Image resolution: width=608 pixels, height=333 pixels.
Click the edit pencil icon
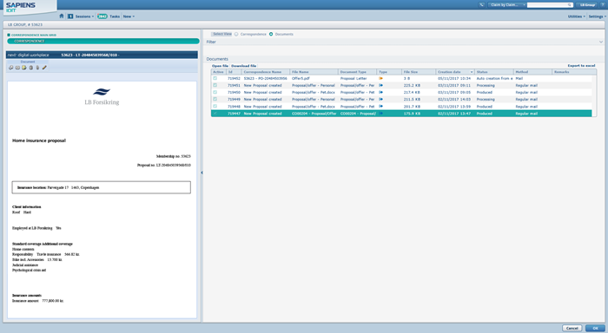point(44,68)
